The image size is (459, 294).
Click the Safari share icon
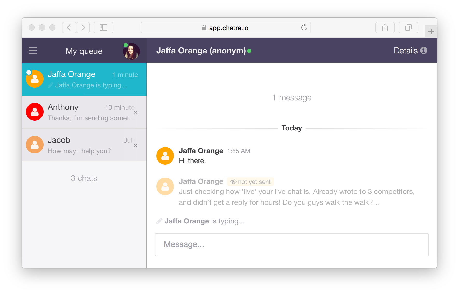point(385,27)
